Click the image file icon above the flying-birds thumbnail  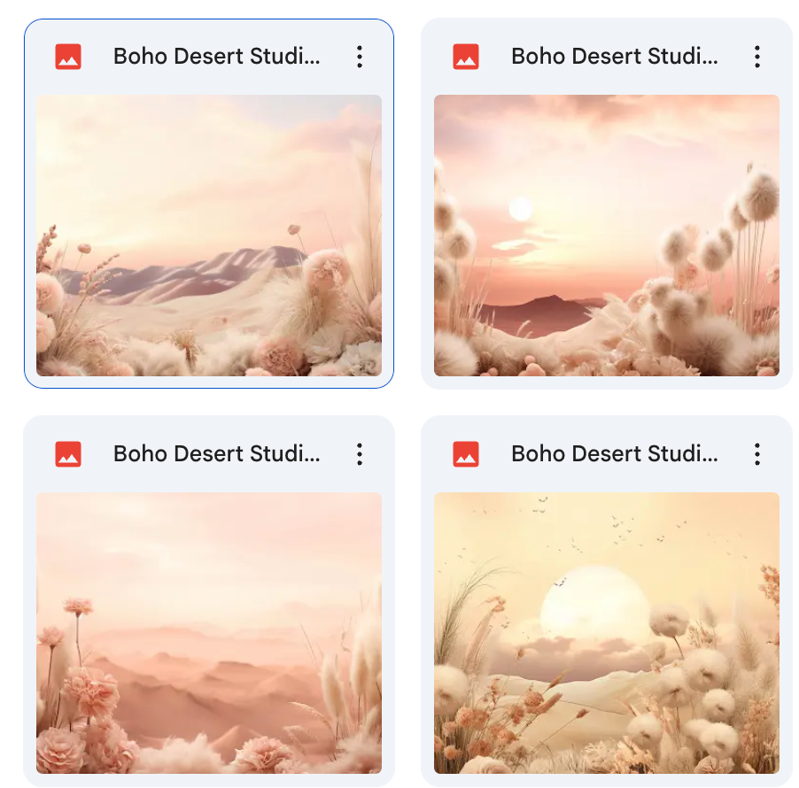(466, 454)
